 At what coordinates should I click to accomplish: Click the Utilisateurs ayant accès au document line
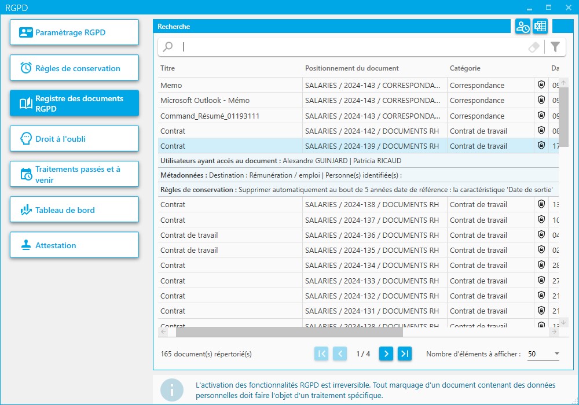click(358, 161)
